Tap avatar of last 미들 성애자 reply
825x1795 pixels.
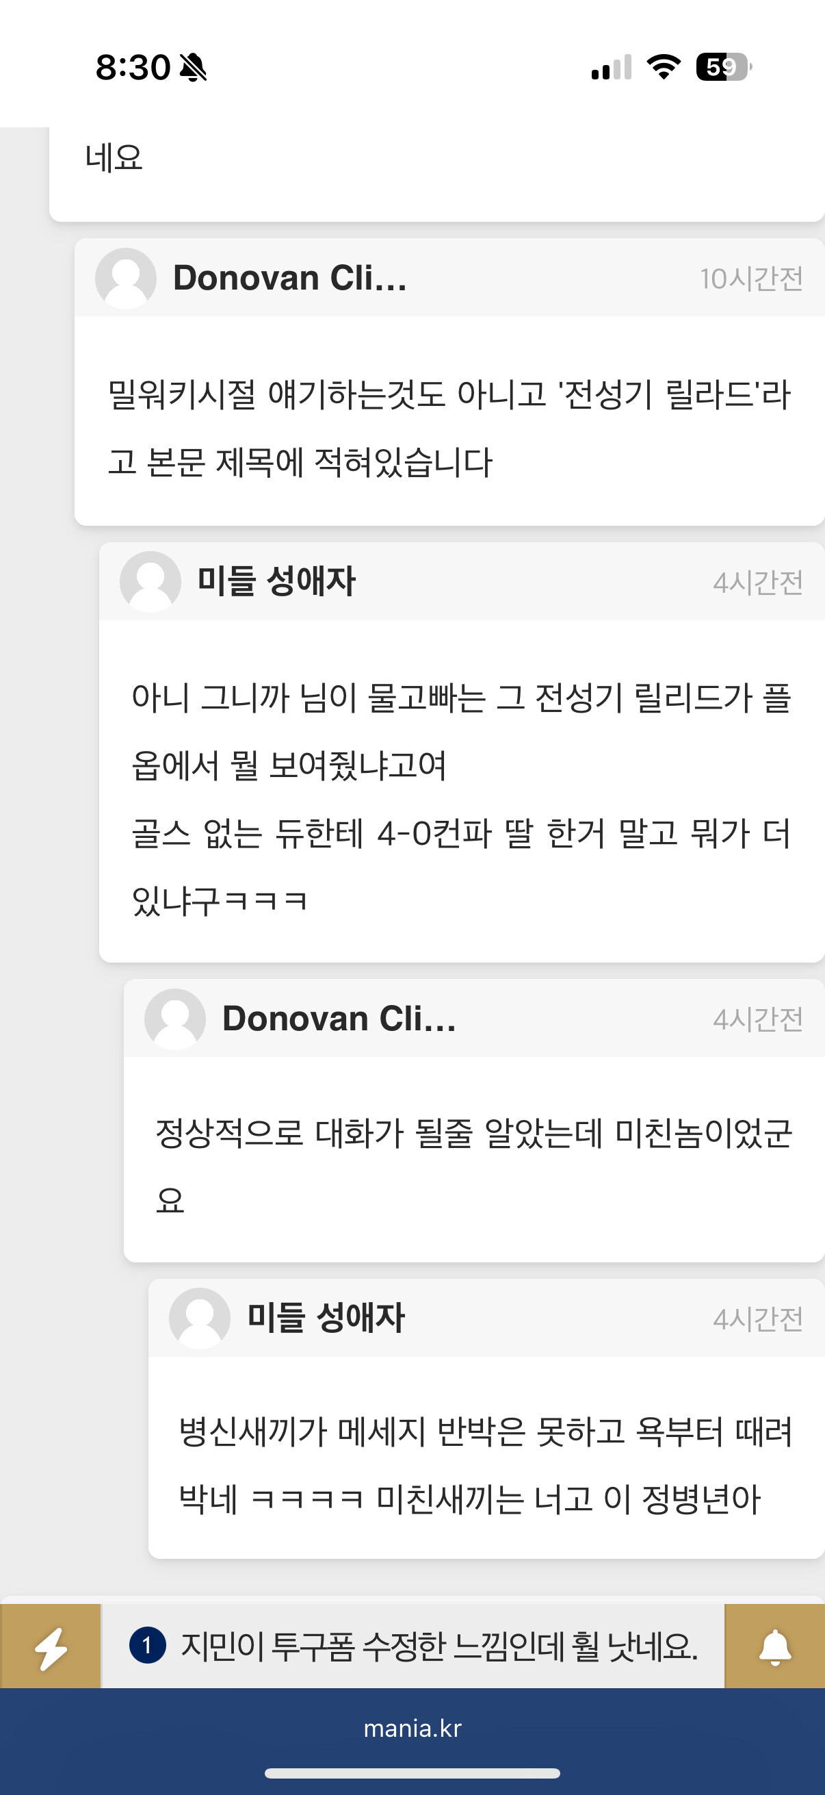point(200,1318)
